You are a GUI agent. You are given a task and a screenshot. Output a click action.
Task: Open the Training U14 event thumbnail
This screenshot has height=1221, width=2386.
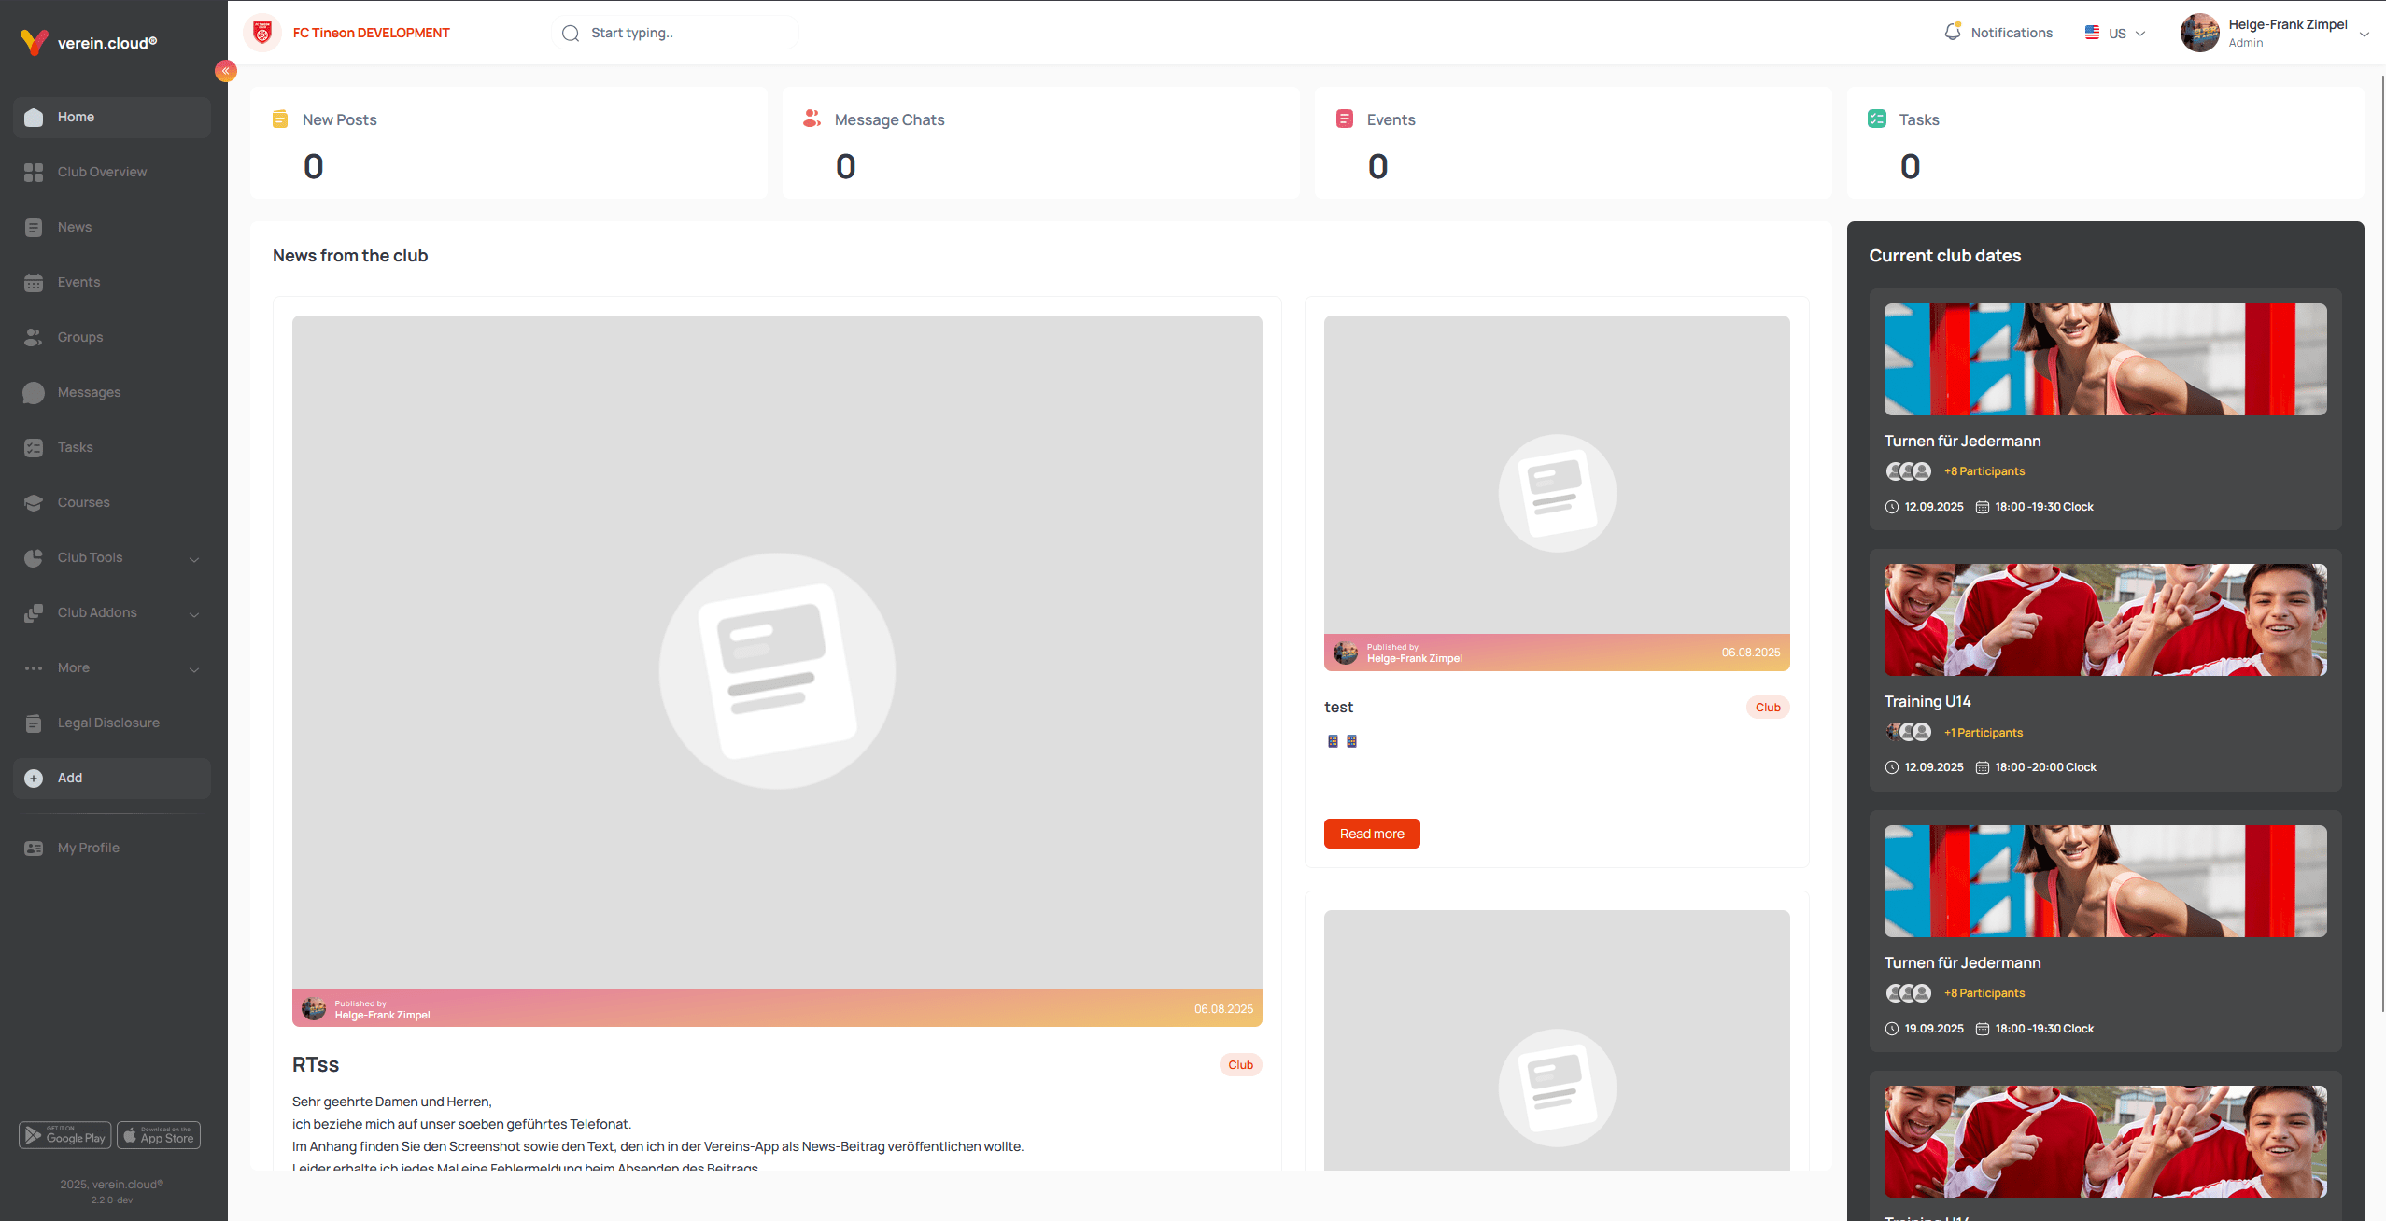click(2104, 620)
